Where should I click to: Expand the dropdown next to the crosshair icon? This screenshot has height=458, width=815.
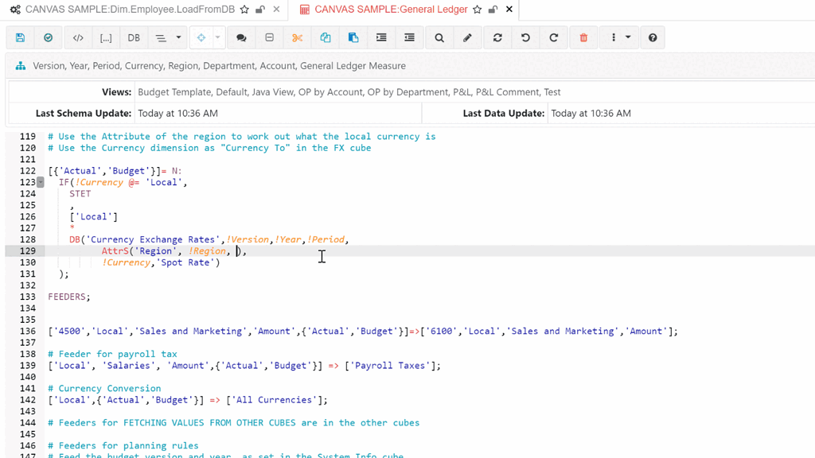(x=216, y=37)
